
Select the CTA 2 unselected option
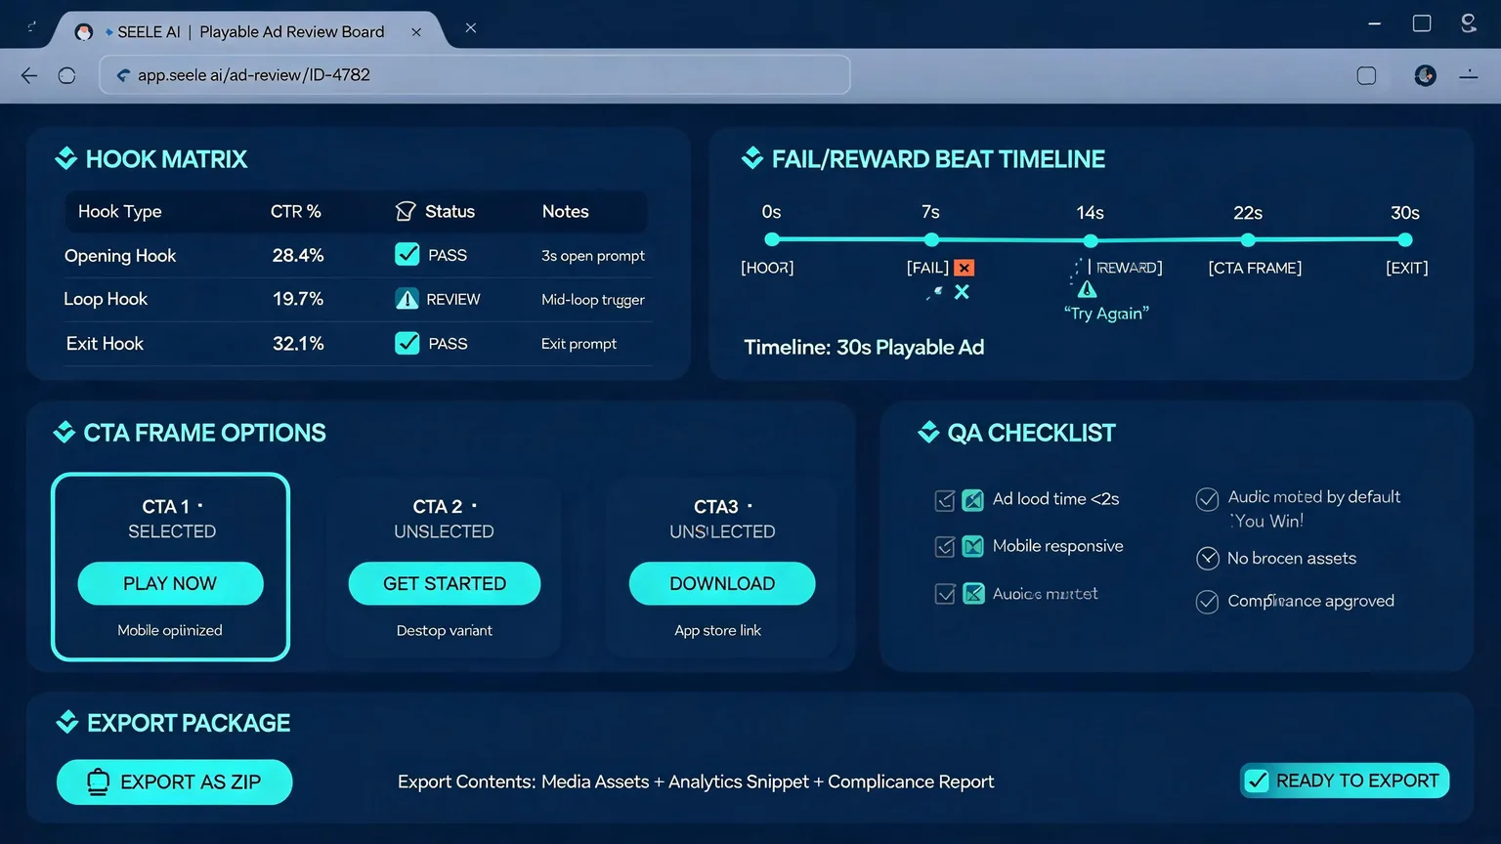coord(445,567)
